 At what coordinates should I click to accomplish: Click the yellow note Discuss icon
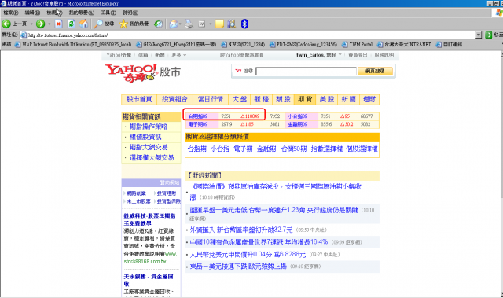point(219,24)
